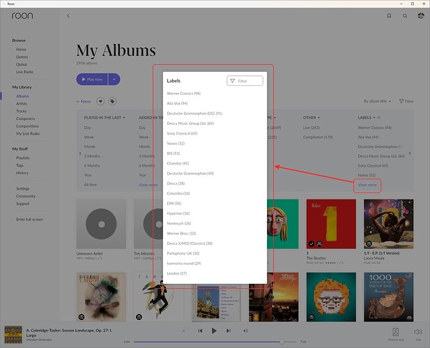This screenshot has height=348, width=430.
Task: Open the By album title sort dropdown
Action: 377,101
